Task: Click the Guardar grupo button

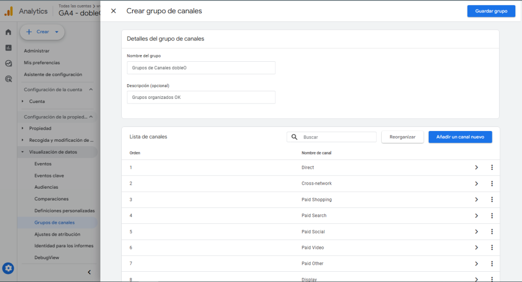Action: click(491, 11)
